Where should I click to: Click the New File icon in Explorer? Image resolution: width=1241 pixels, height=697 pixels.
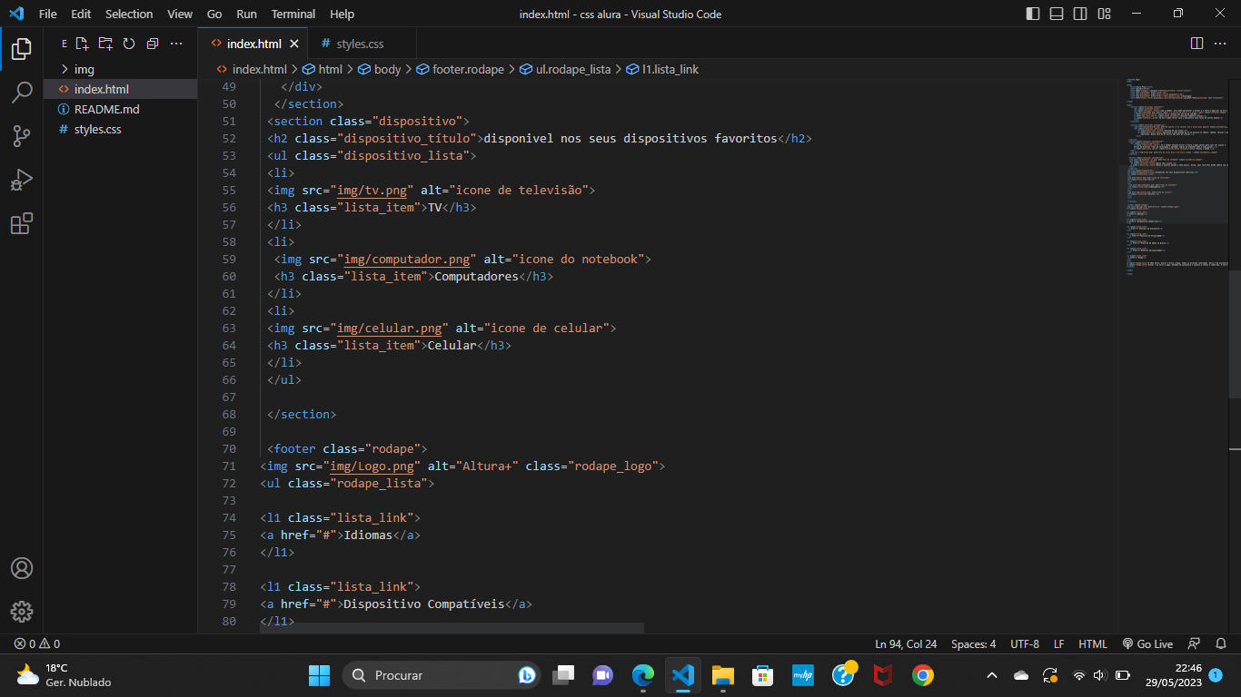[82, 44]
